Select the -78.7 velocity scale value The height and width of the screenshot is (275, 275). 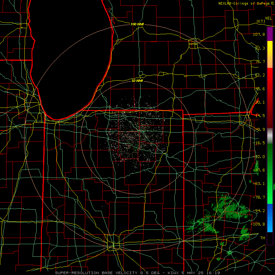(x=259, y=197)
